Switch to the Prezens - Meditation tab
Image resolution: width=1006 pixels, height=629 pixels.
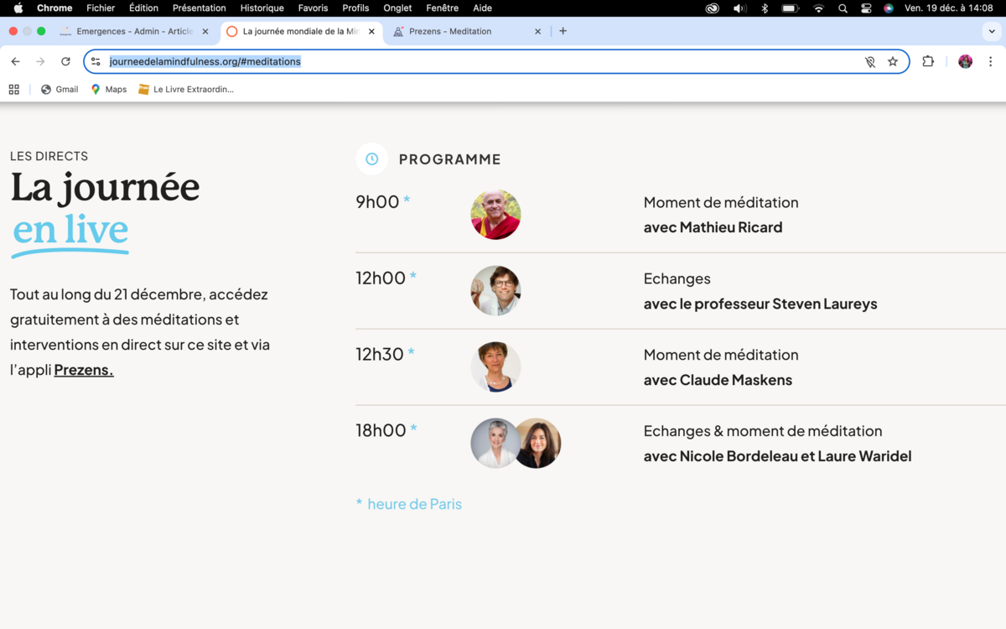450,31
